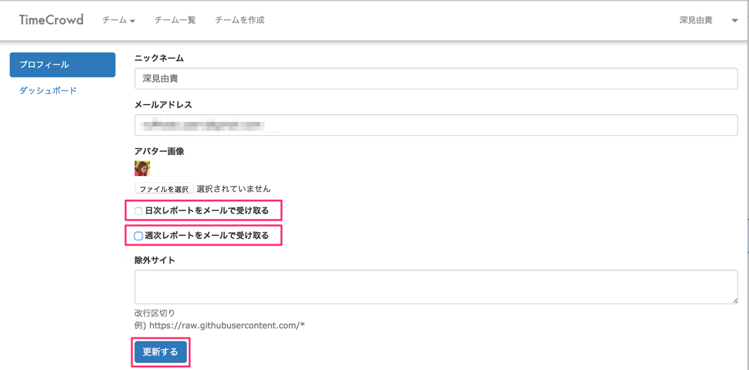The height and width of the screenshot is (370, 749).
Task: Switch to ダッシュボード in the sidebar
Action: (x=48, y=91)
